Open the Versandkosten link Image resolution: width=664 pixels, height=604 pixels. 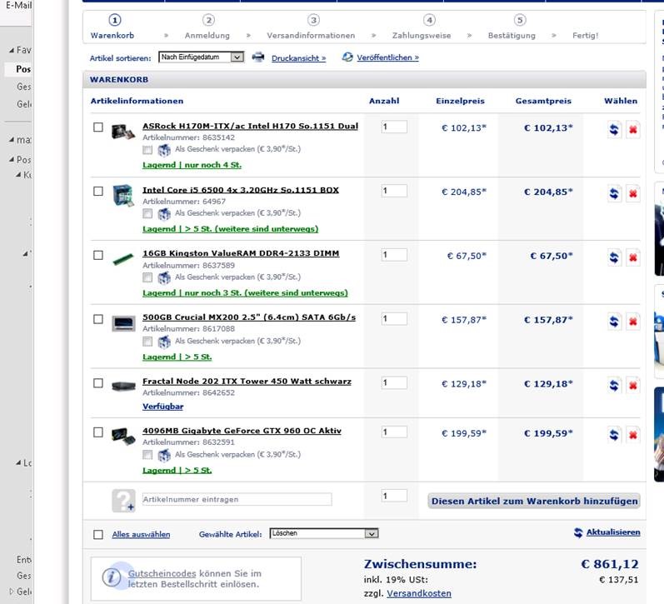(419, 593)
